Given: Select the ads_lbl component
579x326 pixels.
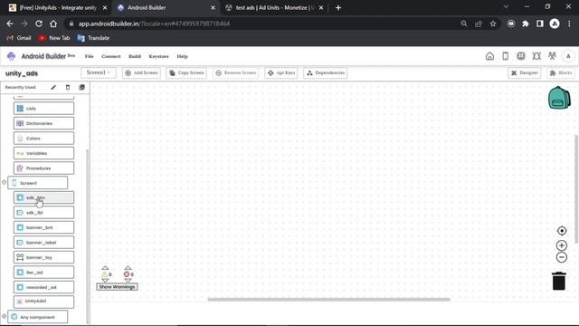Looking at the screenshot, I should 43,213.
